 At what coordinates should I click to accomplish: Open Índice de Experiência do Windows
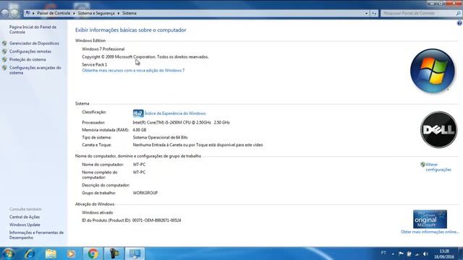pyautogui.click(x=175, y=113)
